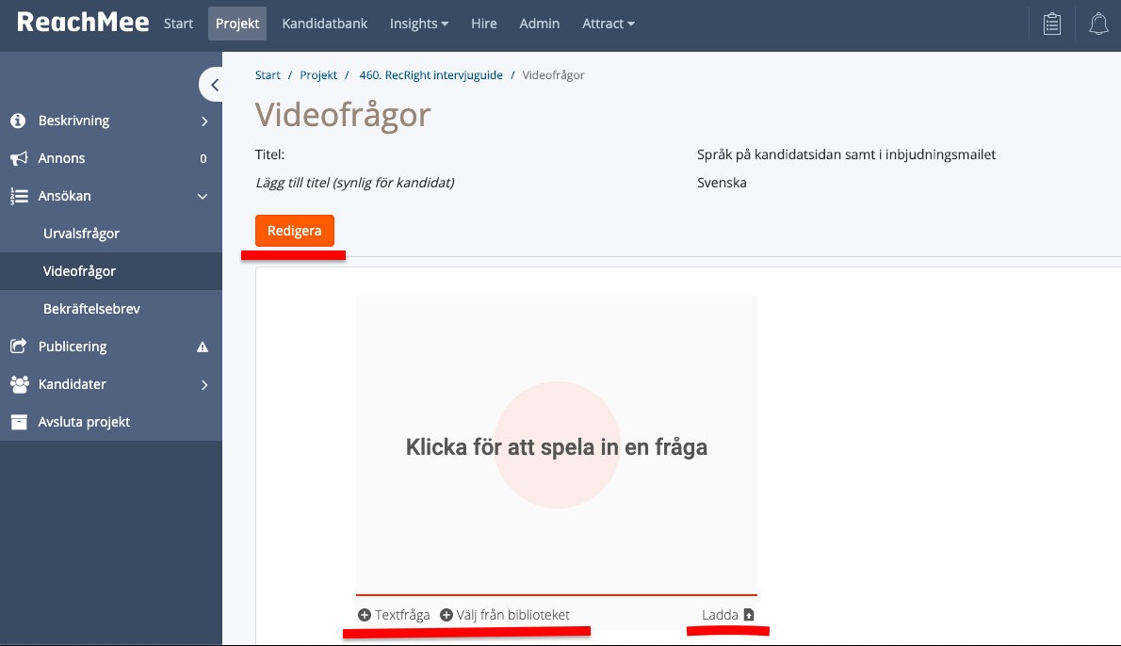Viewport: 1121px width, 646px height.
Task: Expand the Beskrivning section chevron
Action: (204, 121)
